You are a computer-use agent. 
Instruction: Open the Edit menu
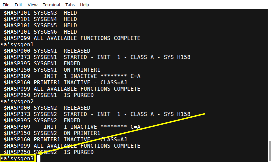(18, 5)
